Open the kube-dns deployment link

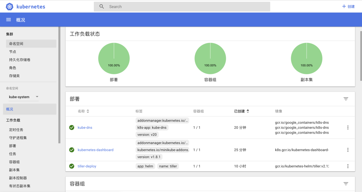coord(85,128)
